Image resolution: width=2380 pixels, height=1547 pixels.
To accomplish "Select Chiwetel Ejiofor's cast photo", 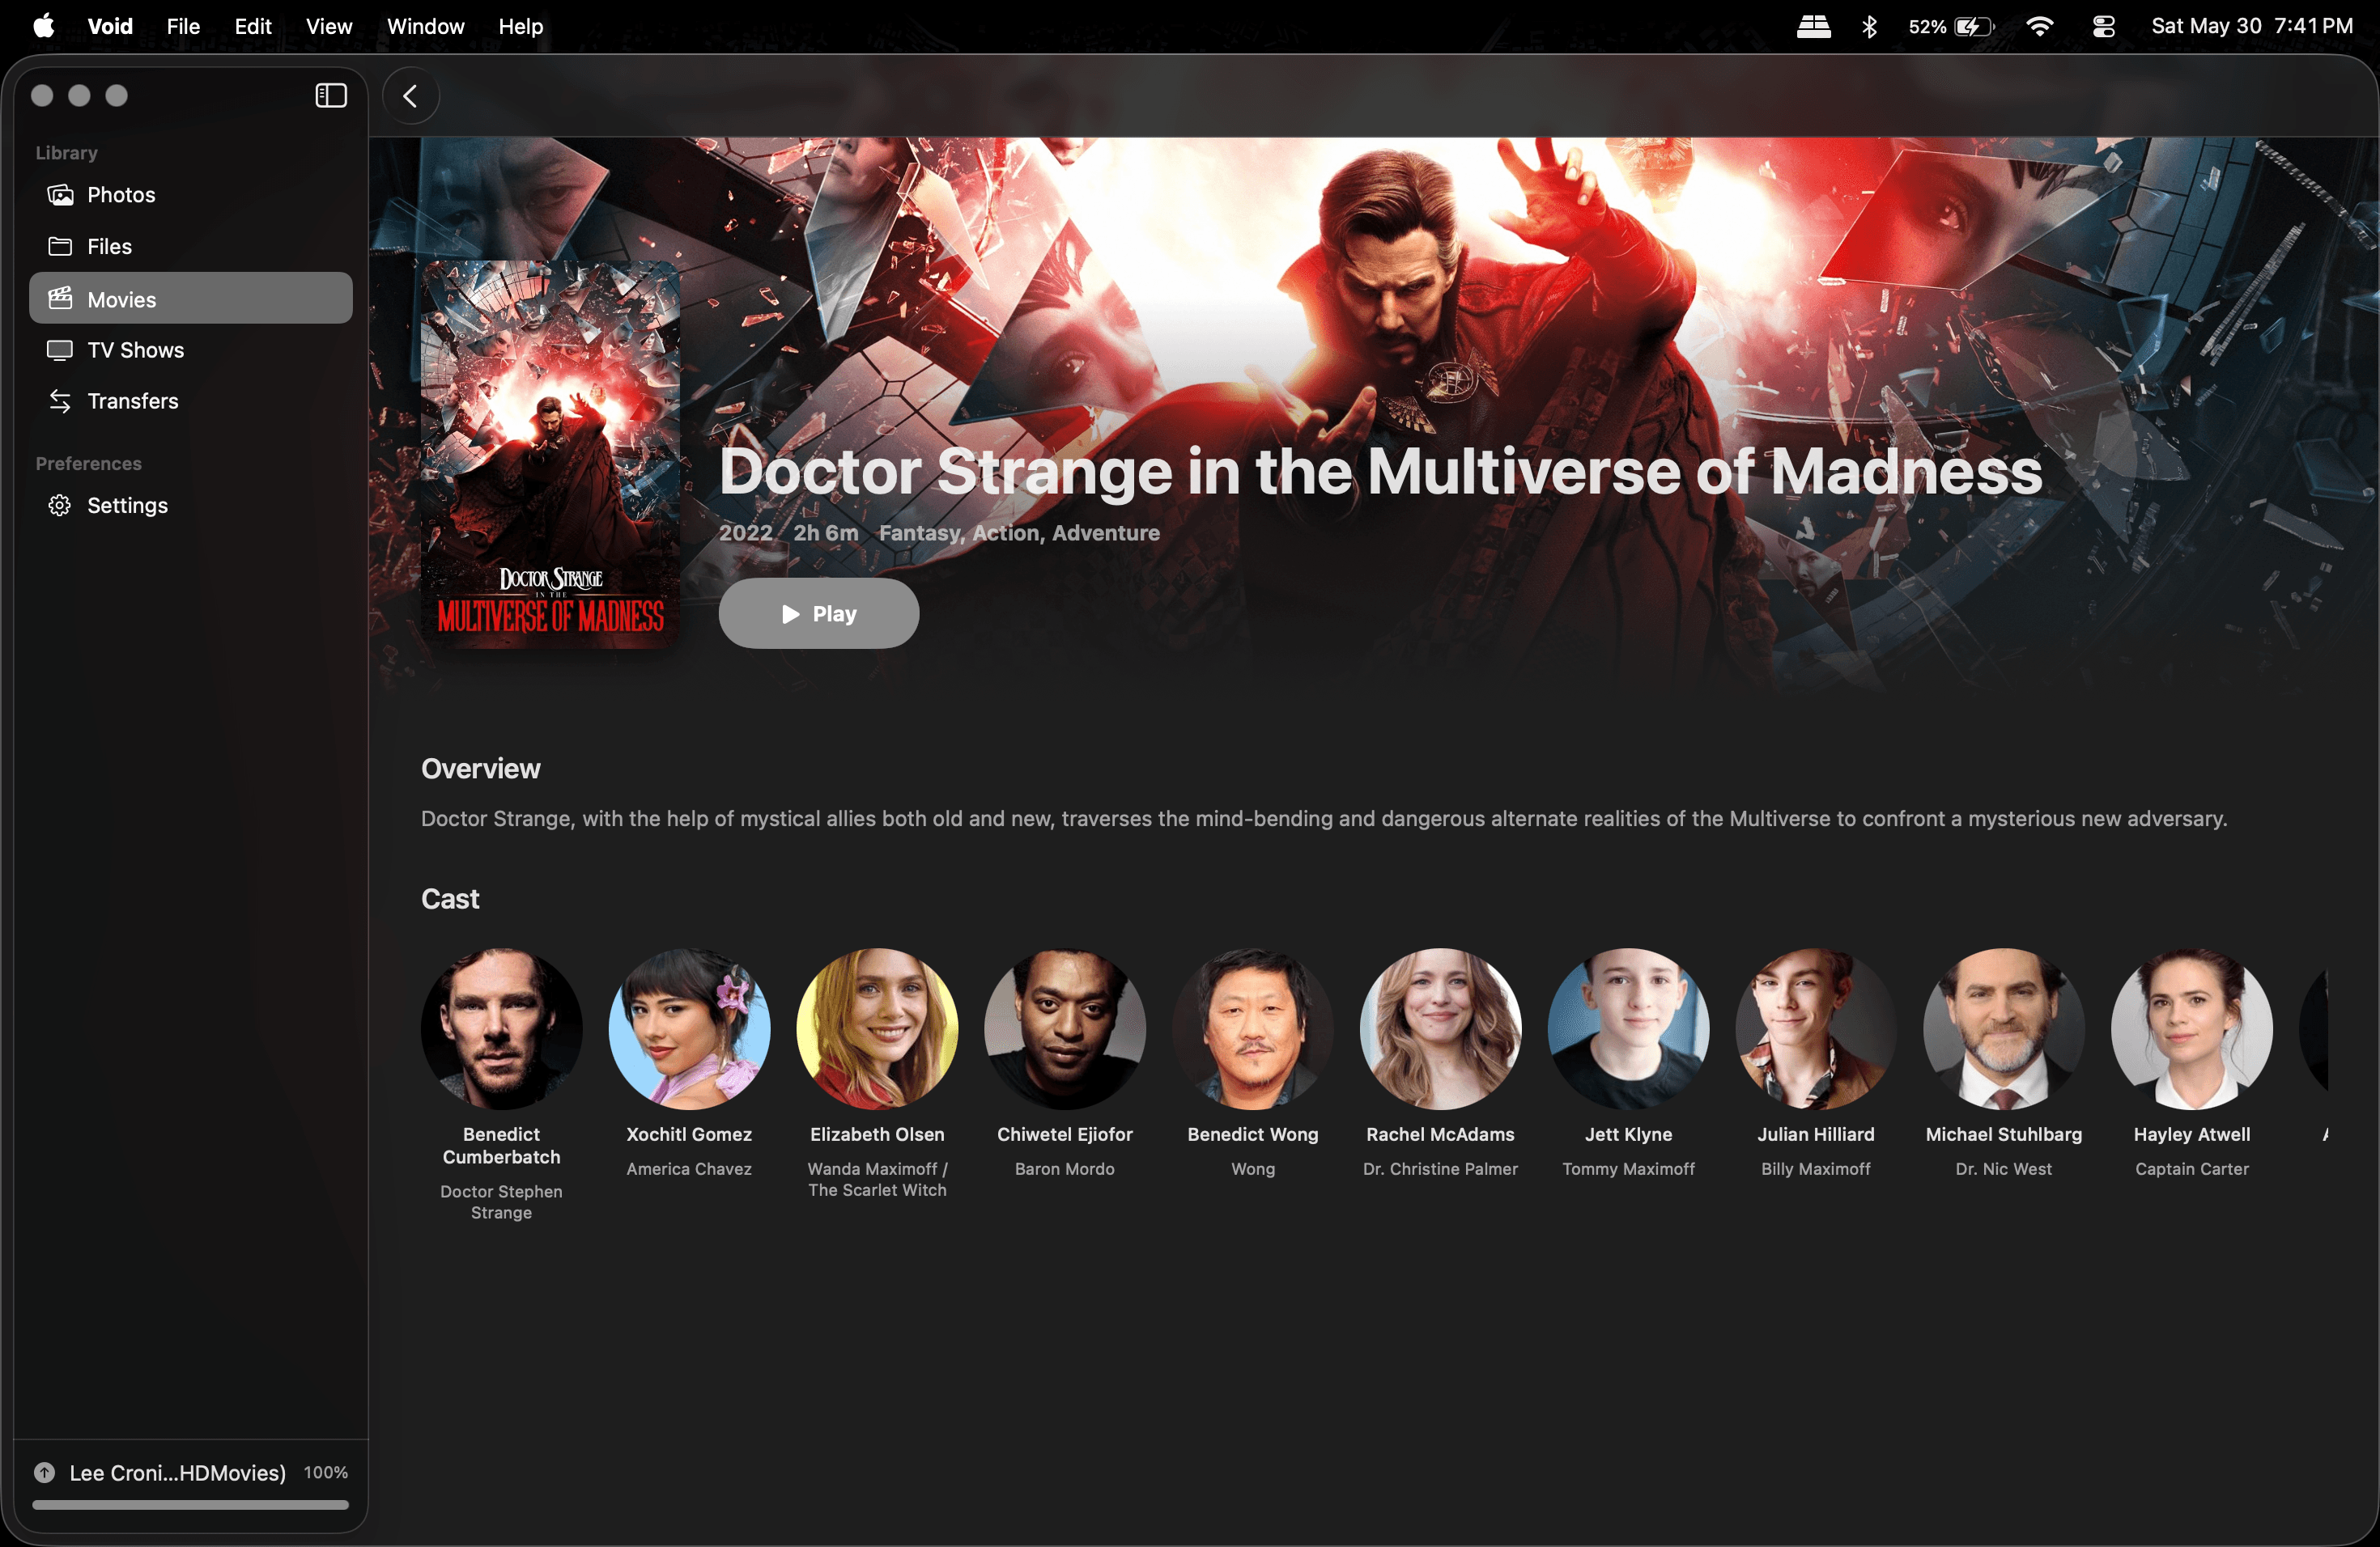I will coord(1065,1029).
